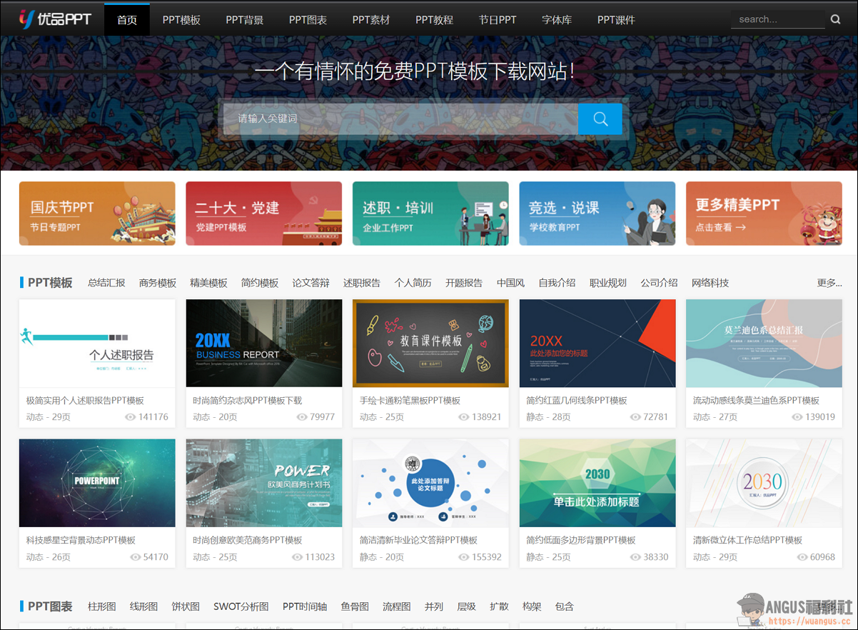
Task: Open PPT课件 in the navigation bar
Action: pyautogui.click(x=616, y=20)
